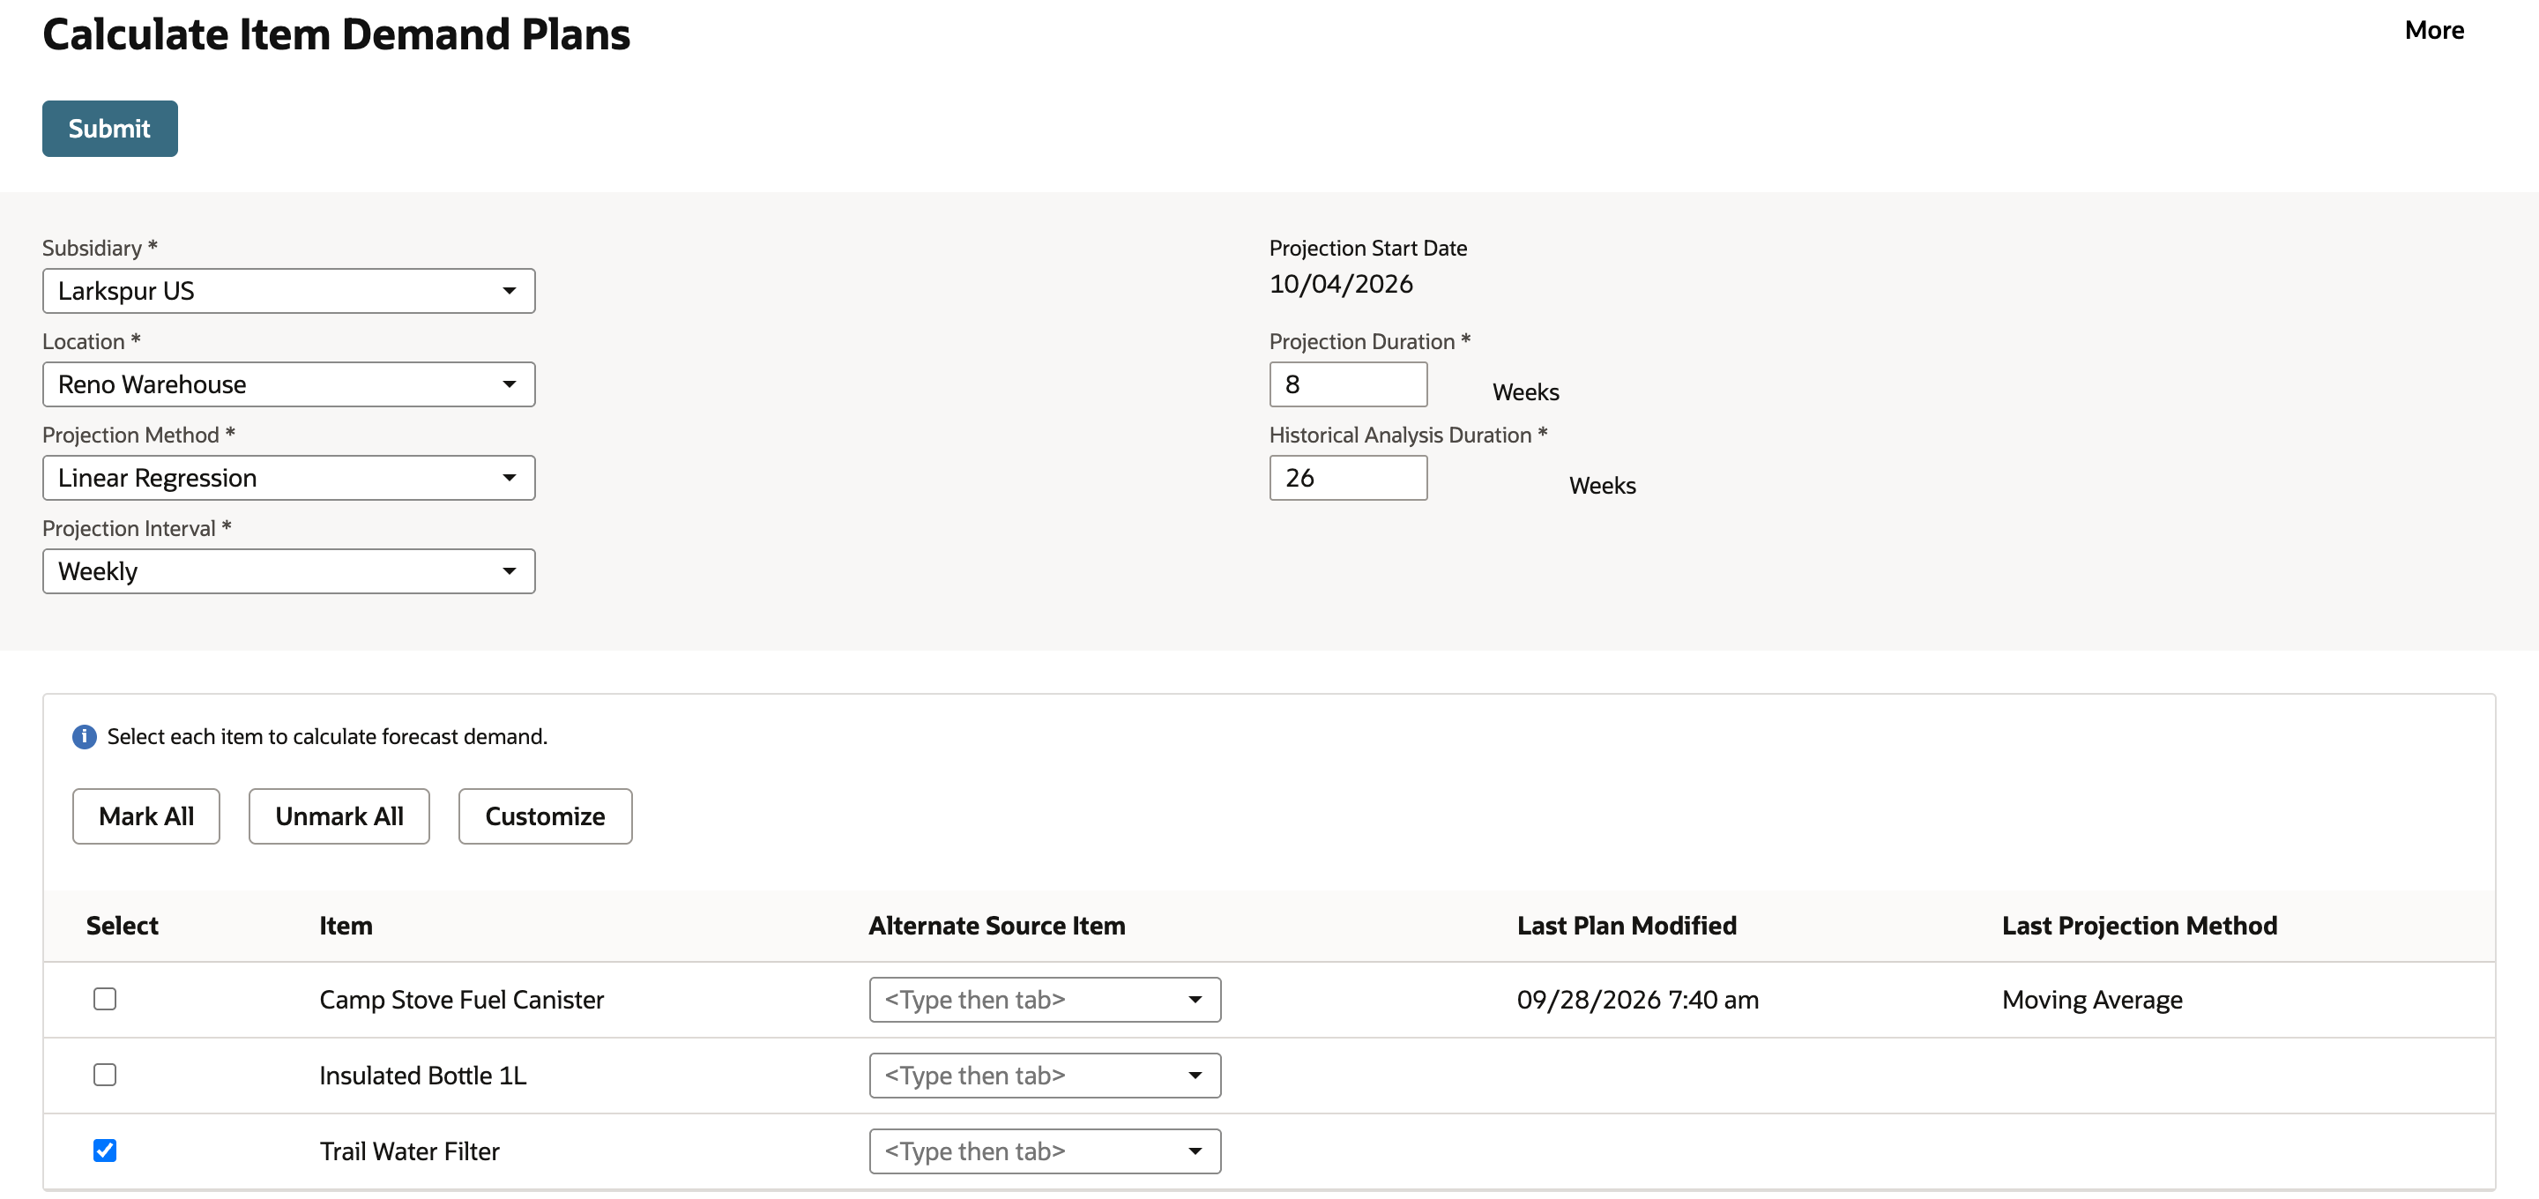The height and width of the screenshot is (1199, 2539).
Task: Tick the Camp Stove Fuel Canister checkbox
Action: point(105,999)
